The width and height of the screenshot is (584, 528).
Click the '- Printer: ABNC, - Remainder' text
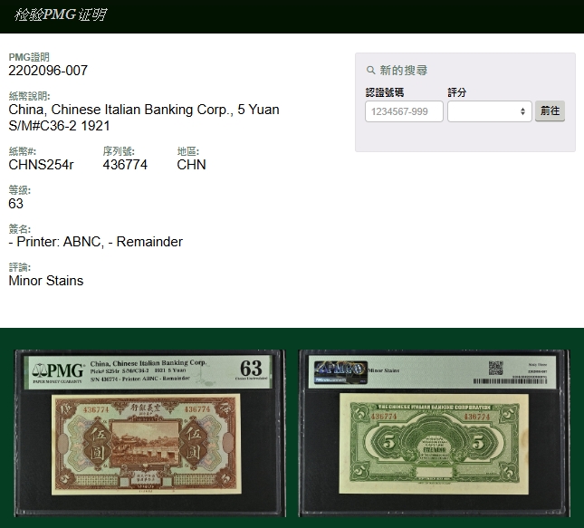(x=96, y=242)
